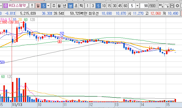
Task: Select the 분 (minute) period button
Action: click(x=70, y=6)
